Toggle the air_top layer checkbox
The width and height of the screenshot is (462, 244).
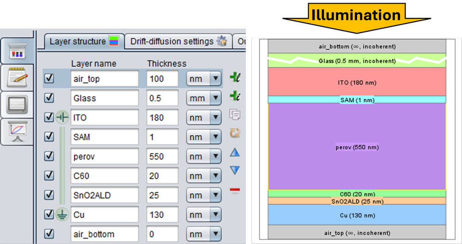[x=49, y=79]
